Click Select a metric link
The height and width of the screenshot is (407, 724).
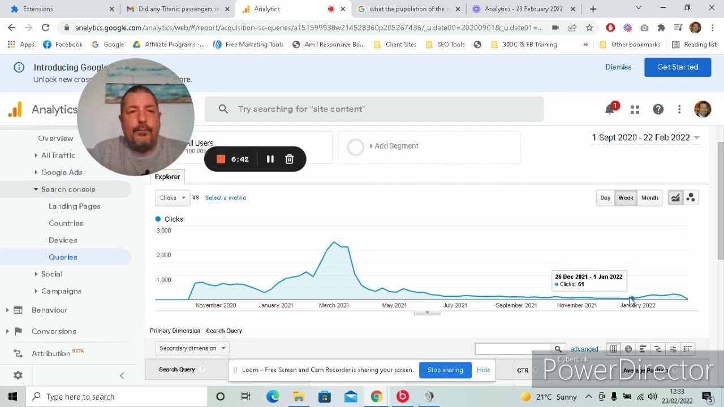click(x=226, y=198)
